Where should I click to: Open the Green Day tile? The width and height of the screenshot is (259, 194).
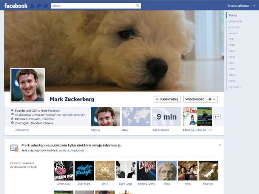point(64,171)
